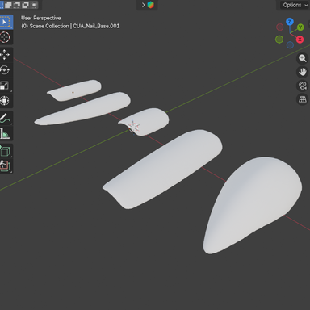Screen dimensions: 310x310
Task: Toggle the camera view button
Action: pyautogui.click(x=303, y=86)
